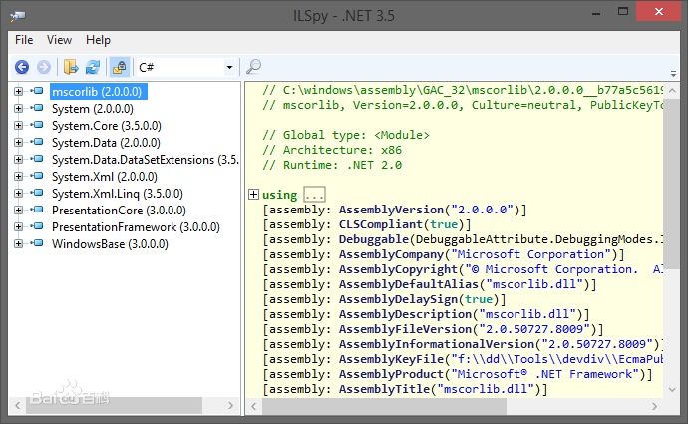Open the toolbar overflow arrow

pos(673,74)
